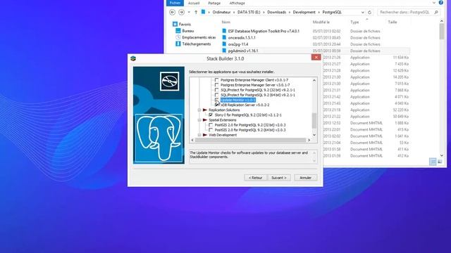Refresh the Explorer folder view
The height and width of the screenshot is (253, 451).
369,13
